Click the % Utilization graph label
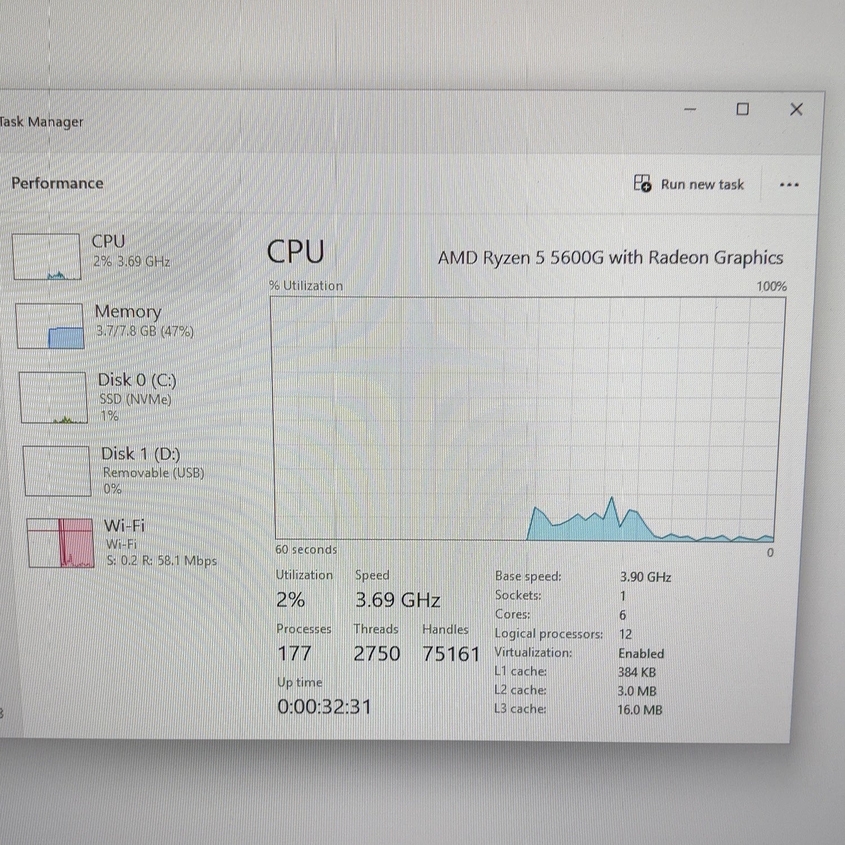This screenshot has height=845, width=845. coord(306,286)
